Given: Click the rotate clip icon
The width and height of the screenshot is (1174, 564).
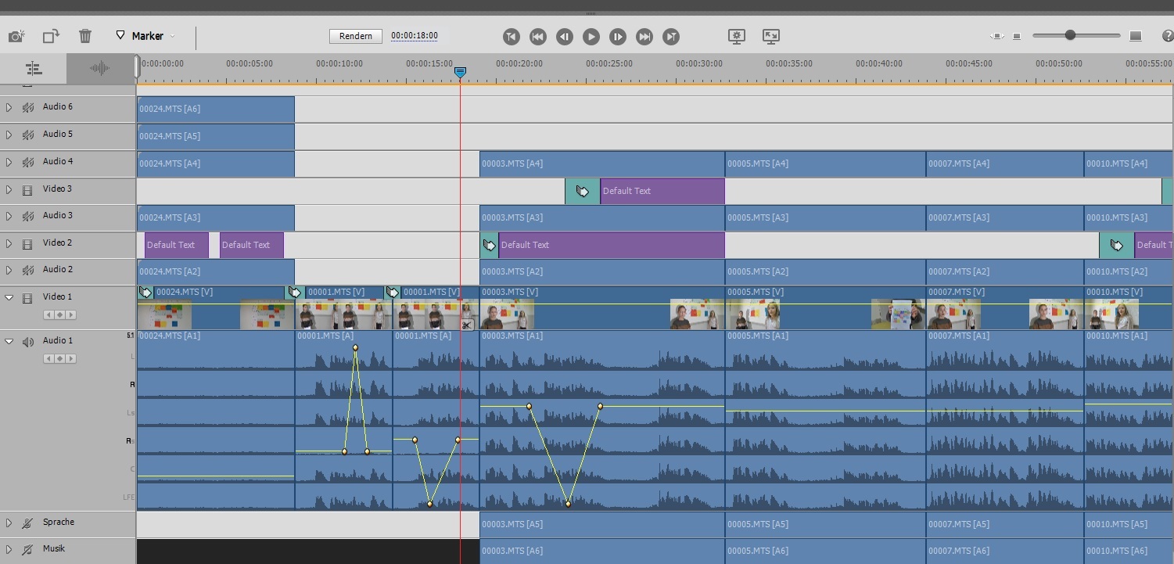Looking at the screenshot, I should click(51, 36).
